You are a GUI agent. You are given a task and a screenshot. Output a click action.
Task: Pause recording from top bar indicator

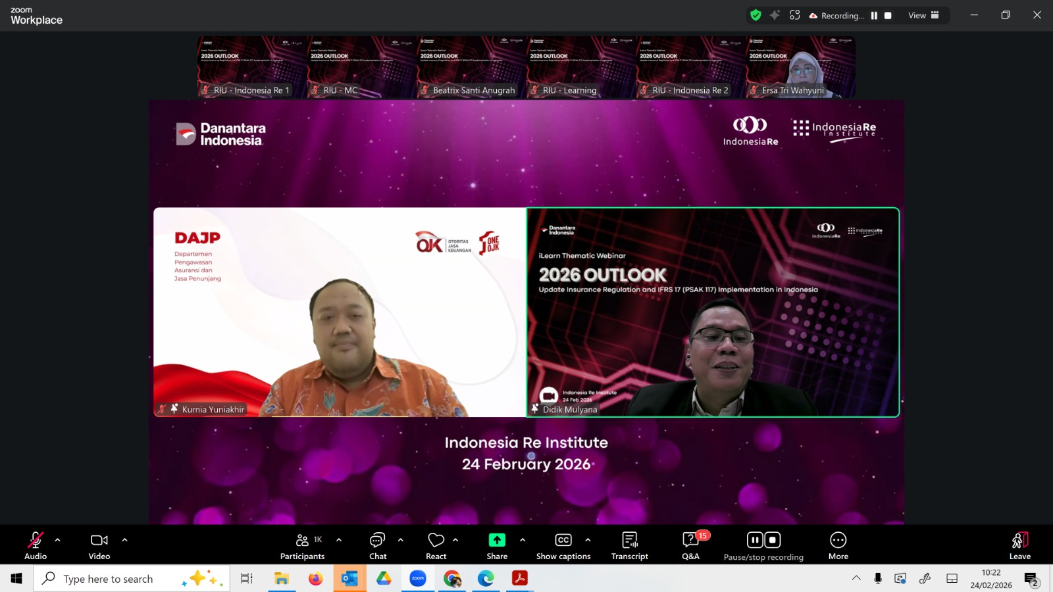point(874,16)
